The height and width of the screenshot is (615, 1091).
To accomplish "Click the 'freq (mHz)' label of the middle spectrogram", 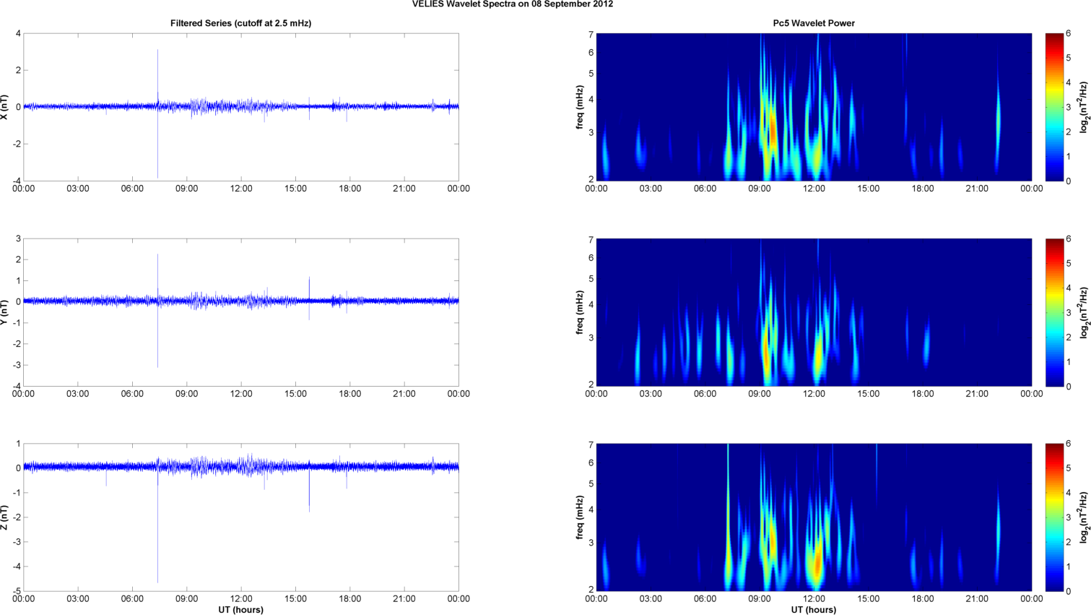I will tap(580, 312).
